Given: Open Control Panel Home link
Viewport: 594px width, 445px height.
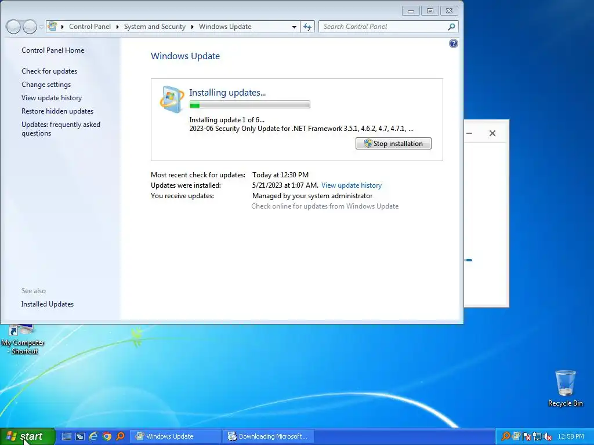Looking at the screenshot, I should tap(53, 50).
